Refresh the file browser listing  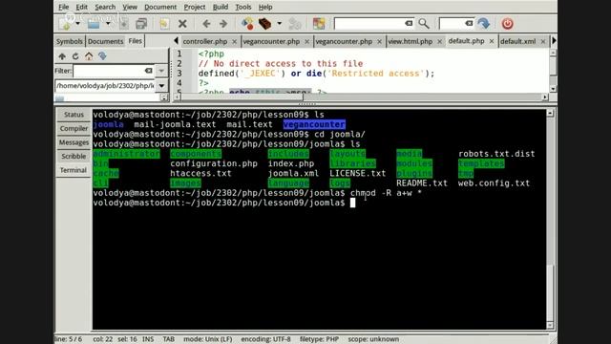(x=75, y=56)
